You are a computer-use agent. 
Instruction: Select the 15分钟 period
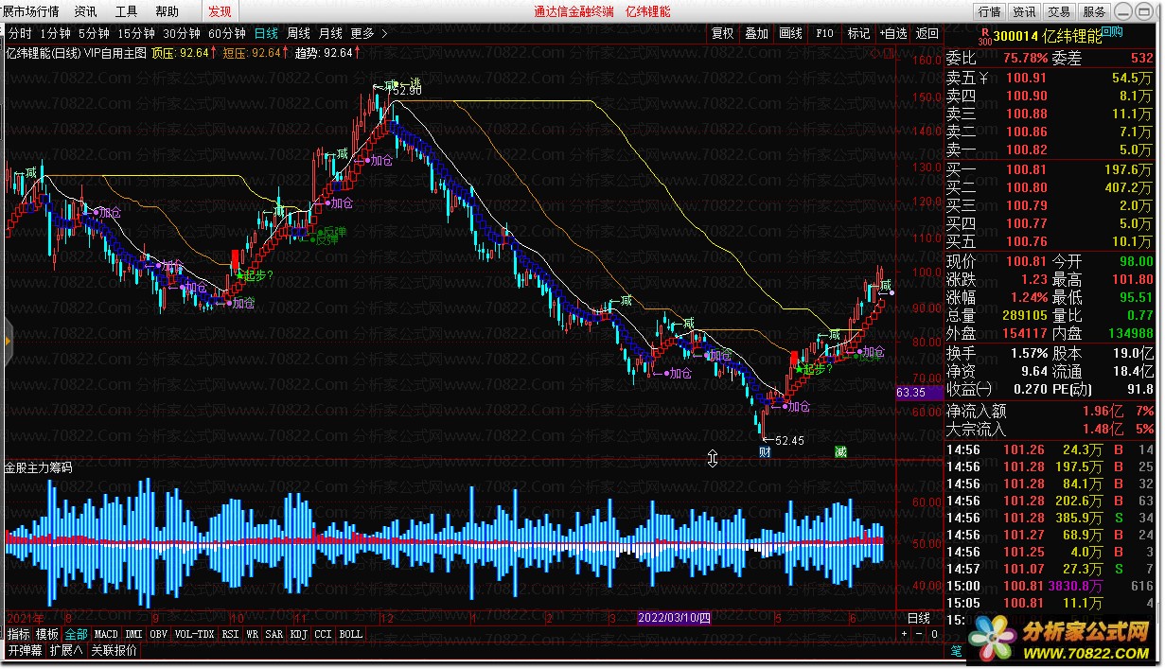coord(135,33)
